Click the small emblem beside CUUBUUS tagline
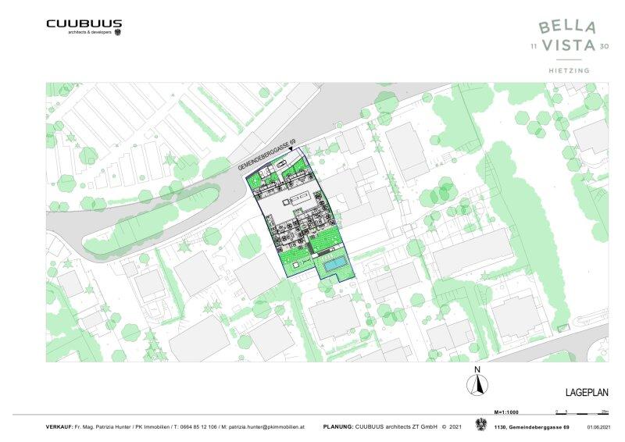 point(118,33)
